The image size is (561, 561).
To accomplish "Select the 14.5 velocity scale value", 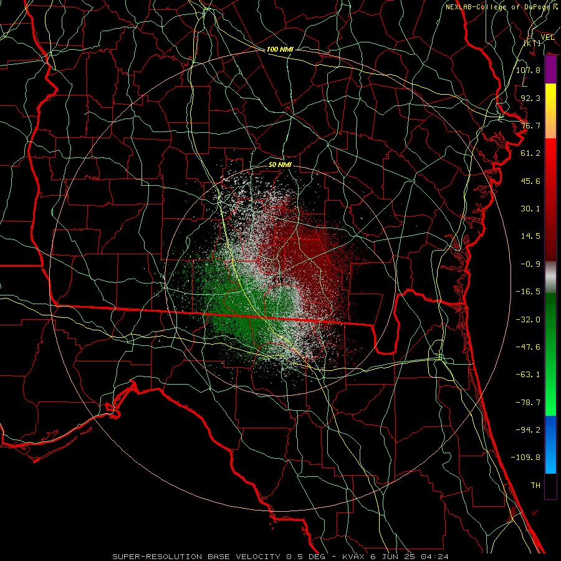I will (x=530, y=236).
